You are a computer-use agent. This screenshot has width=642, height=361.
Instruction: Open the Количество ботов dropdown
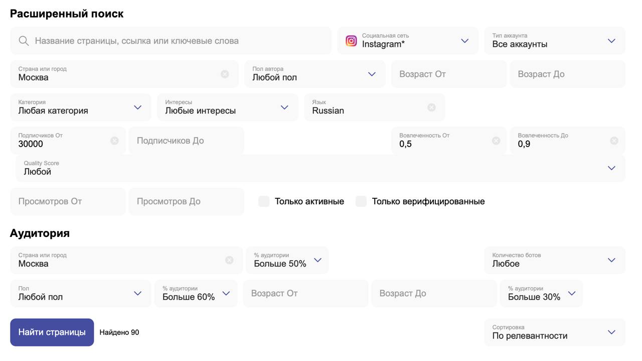[555, 260]
